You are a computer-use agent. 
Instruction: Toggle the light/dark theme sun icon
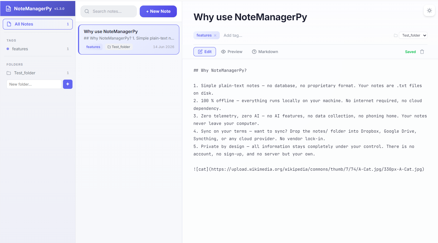(x=429, y=11)
